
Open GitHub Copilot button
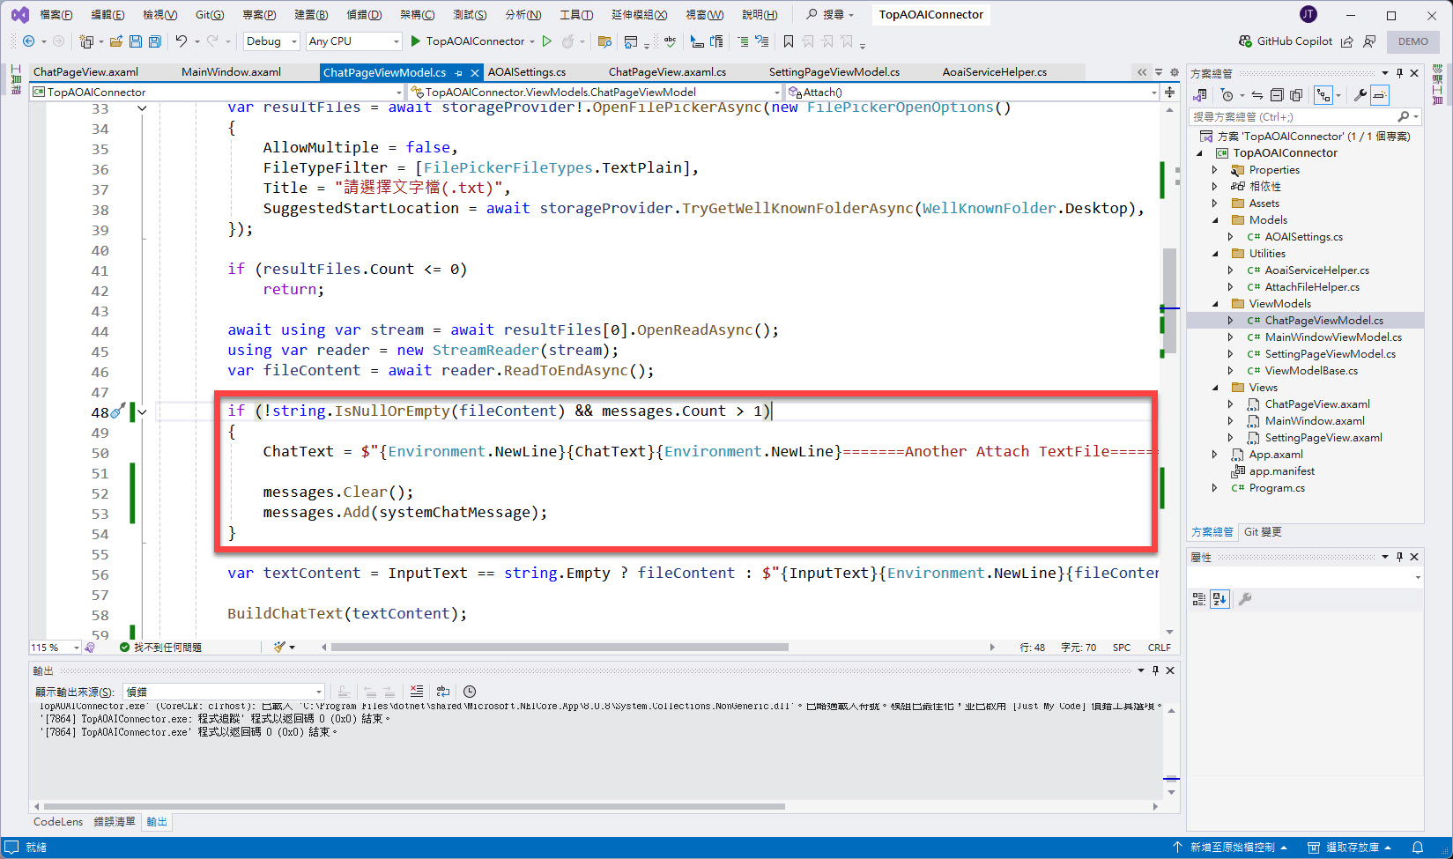pyautogui.click(x=1286, y=41)
